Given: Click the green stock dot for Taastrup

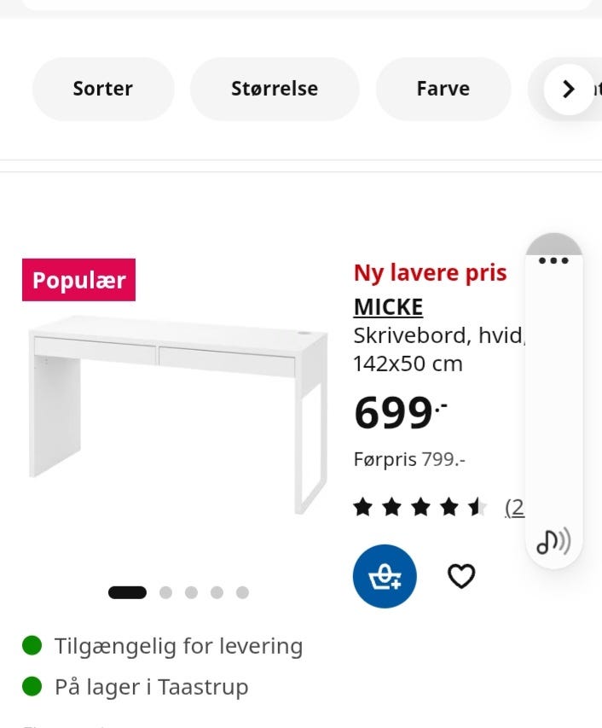Looking at the screenshot, I should click(32, 686).
